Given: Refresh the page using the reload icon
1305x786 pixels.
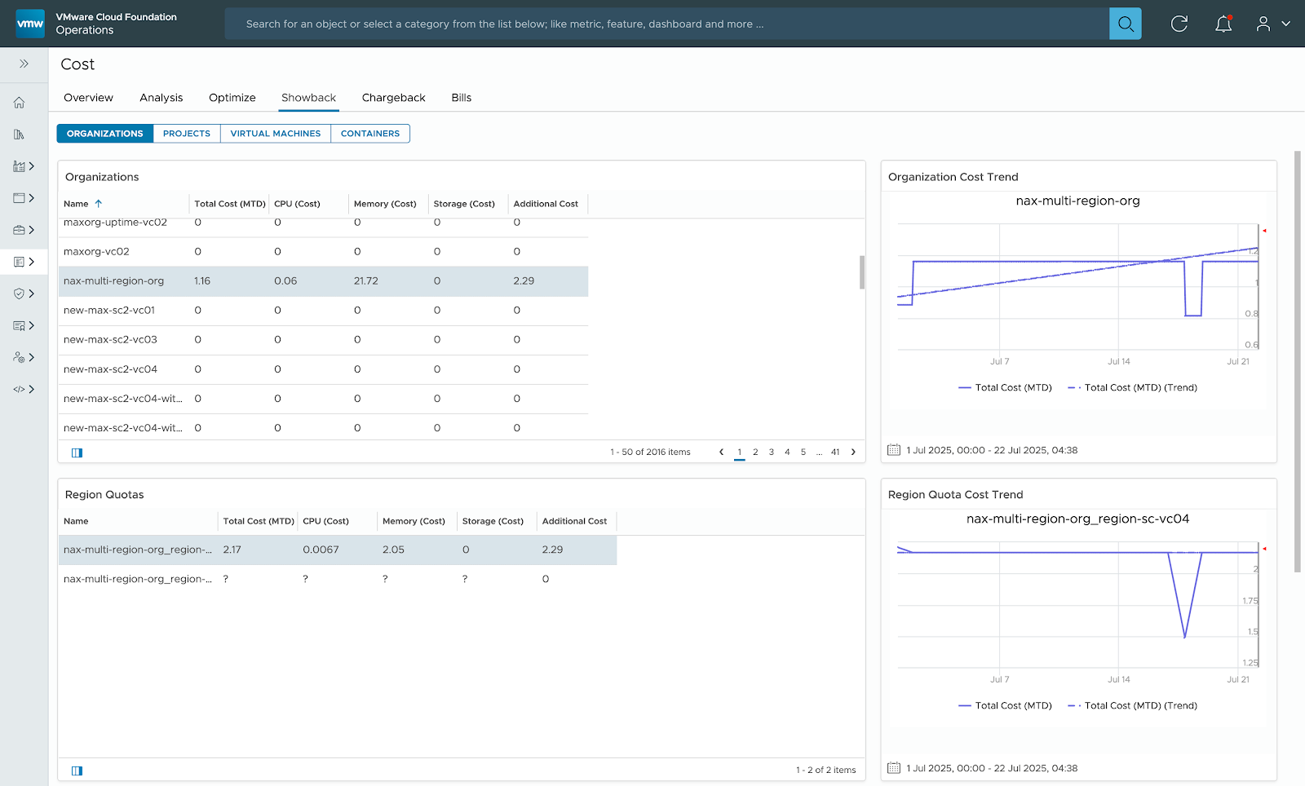Looking at the screenshot, I should (x=1179, y=24).
